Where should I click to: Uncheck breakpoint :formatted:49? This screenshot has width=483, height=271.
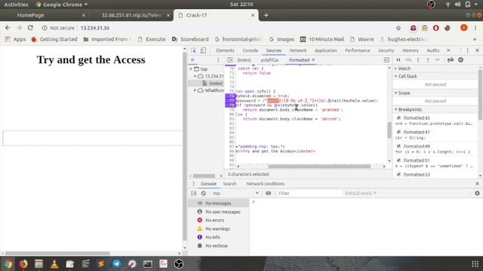[398, 146]
